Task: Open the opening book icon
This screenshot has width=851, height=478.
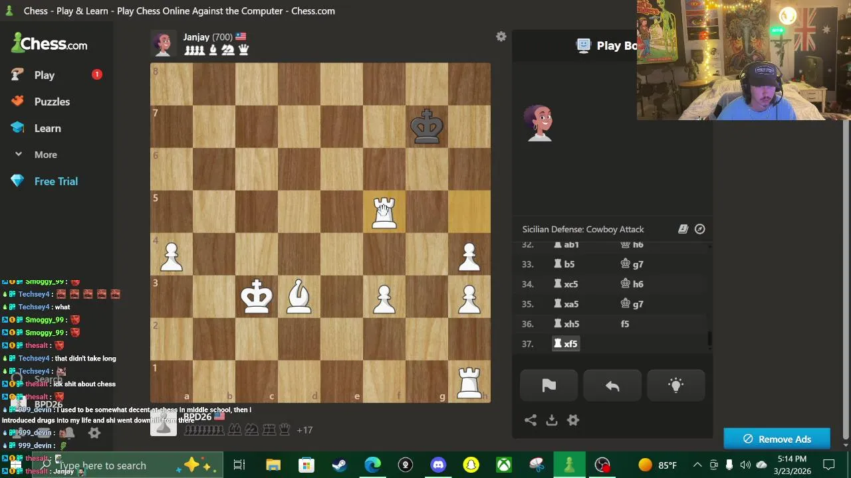Action: (683, 229)
